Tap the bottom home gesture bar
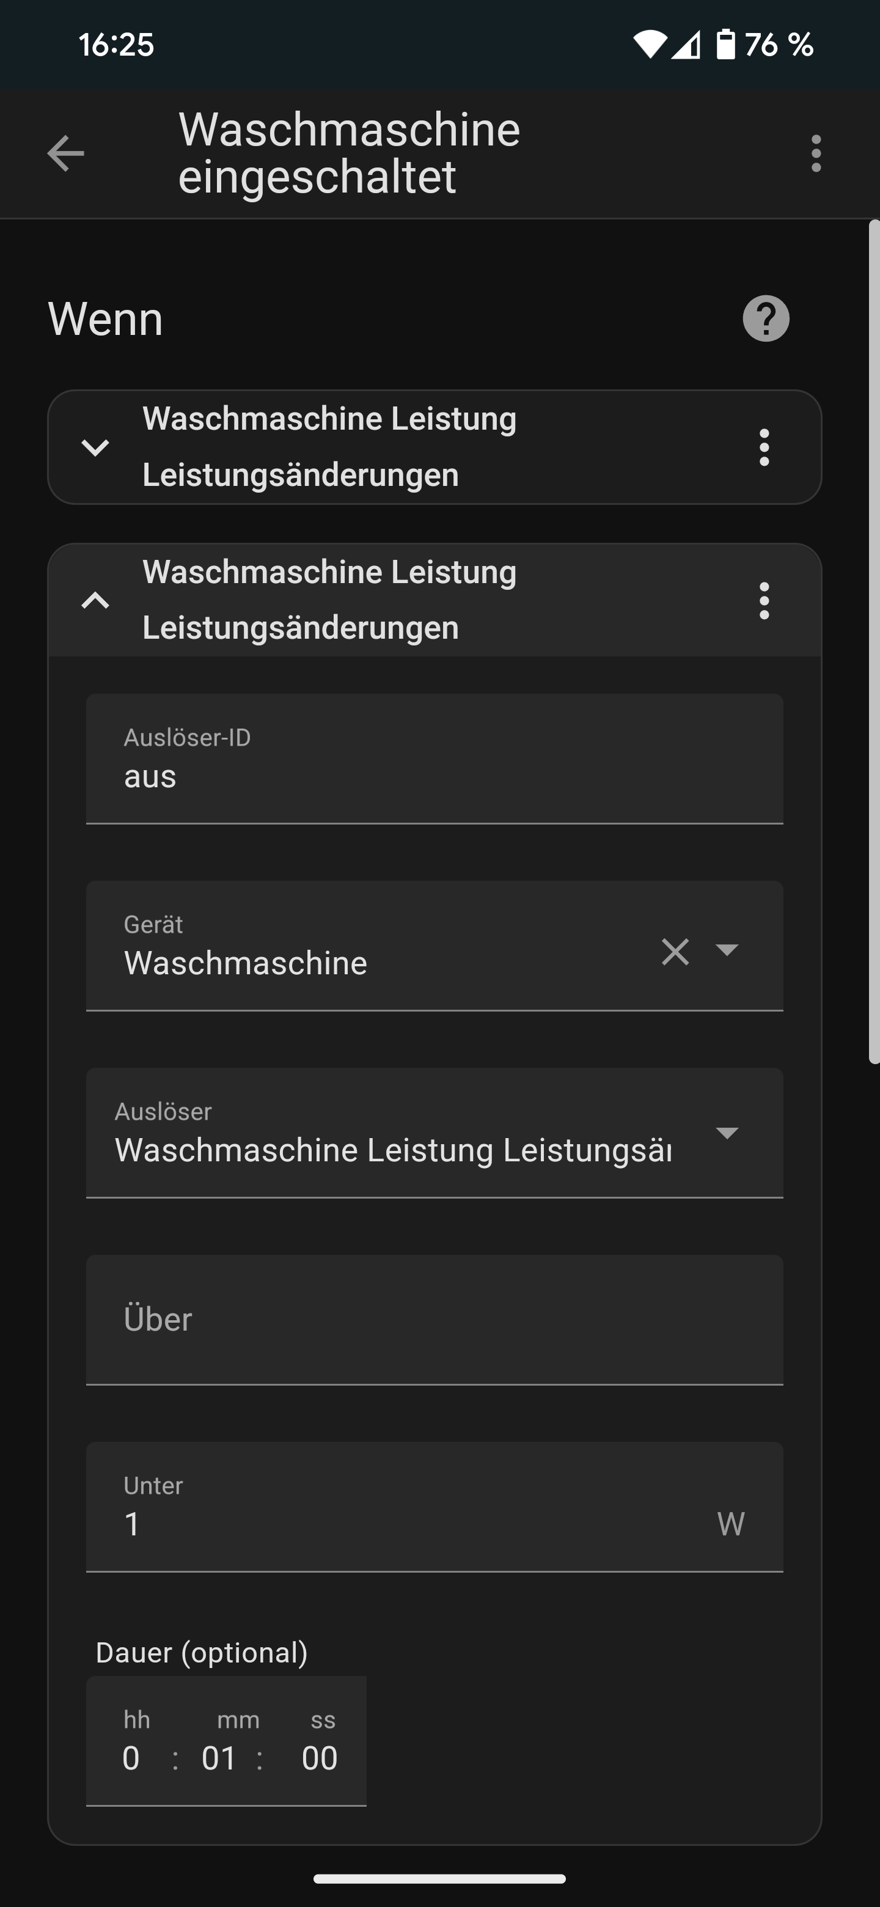The image size is (880, 1907). click(439, 1878)
